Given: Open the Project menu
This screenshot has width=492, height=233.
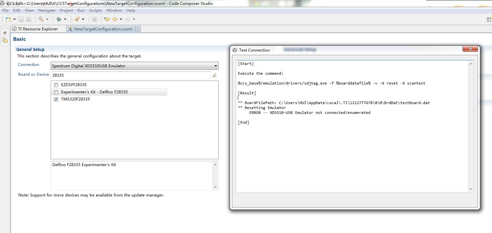Looking at the screenshot, I should coord(66,10).
